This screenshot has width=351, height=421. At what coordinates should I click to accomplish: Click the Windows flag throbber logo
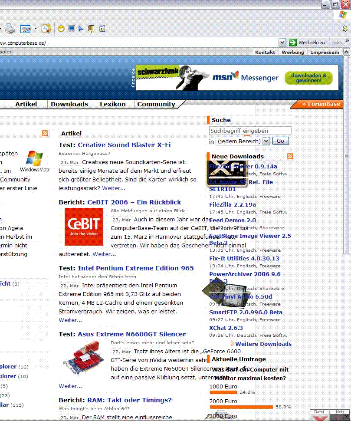343,14
